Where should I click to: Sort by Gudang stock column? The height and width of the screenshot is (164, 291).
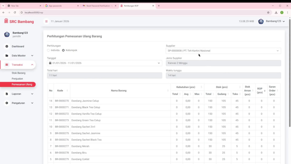click(x=223, y=94)
